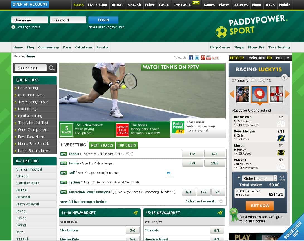Open the Register Here link
The width and height of the screenshot is (304, 241).
115,27
